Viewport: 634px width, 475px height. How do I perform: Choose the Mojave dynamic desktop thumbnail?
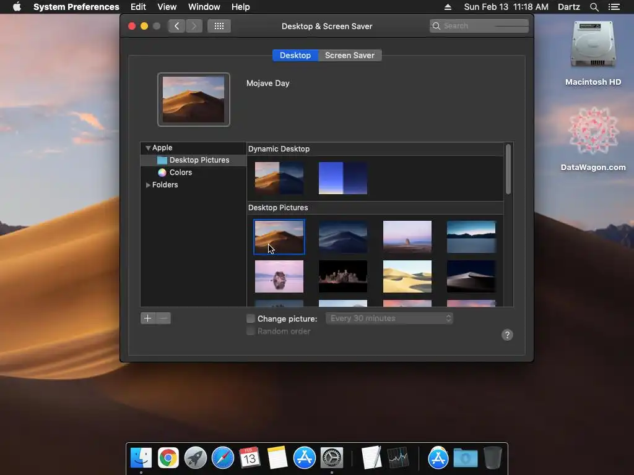point(279,178)
